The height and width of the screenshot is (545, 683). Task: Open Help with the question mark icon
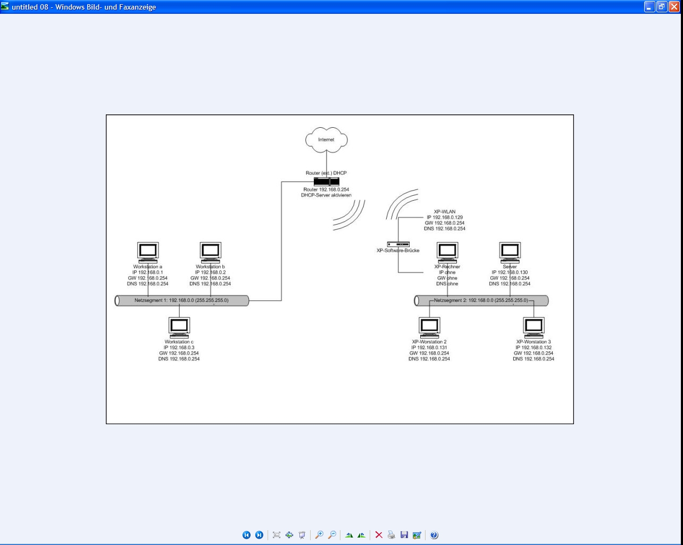point(434,535)
